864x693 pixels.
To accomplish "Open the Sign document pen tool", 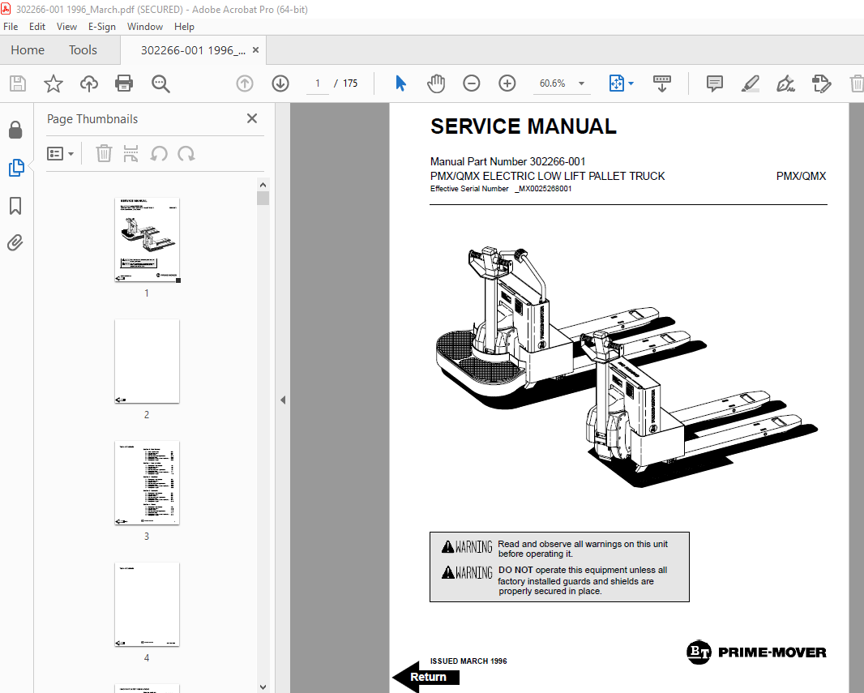I will [x=785, y=83].
